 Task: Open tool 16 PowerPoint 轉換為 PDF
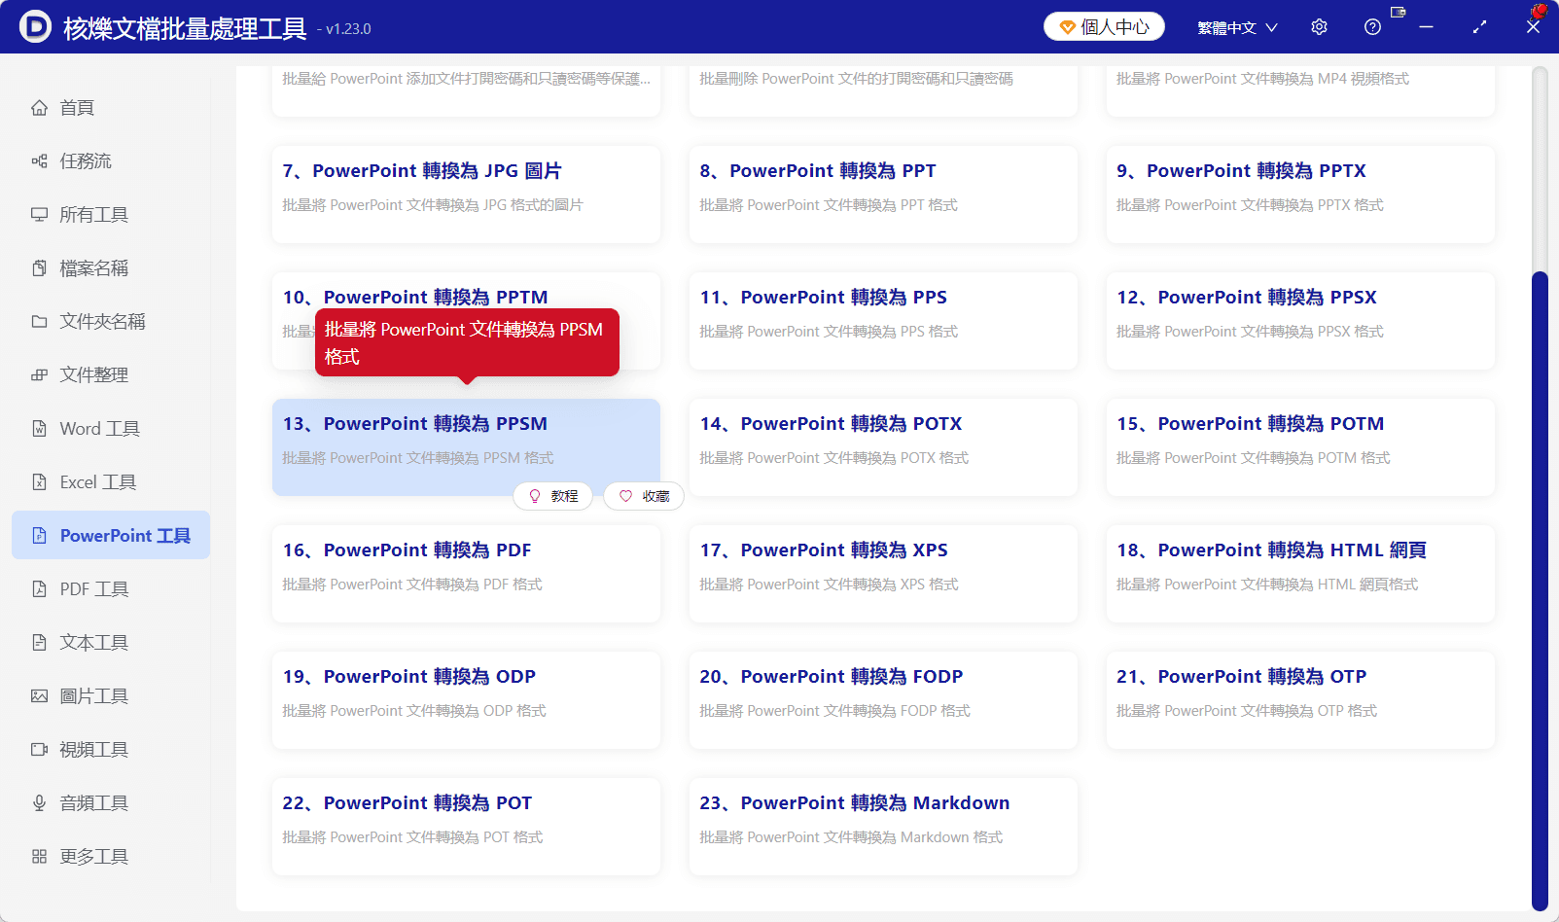point(466,574)
